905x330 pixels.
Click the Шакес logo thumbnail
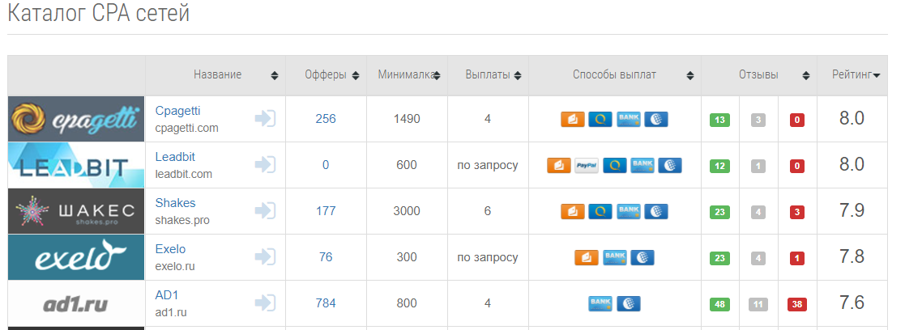click(x=76, y=211)
